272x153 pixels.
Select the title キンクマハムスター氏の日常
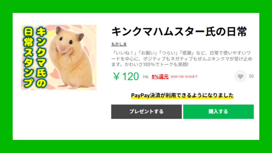pos(179,32)
